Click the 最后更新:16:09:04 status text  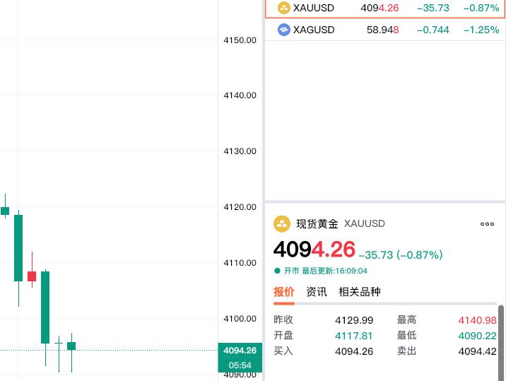tap(334, 271)
